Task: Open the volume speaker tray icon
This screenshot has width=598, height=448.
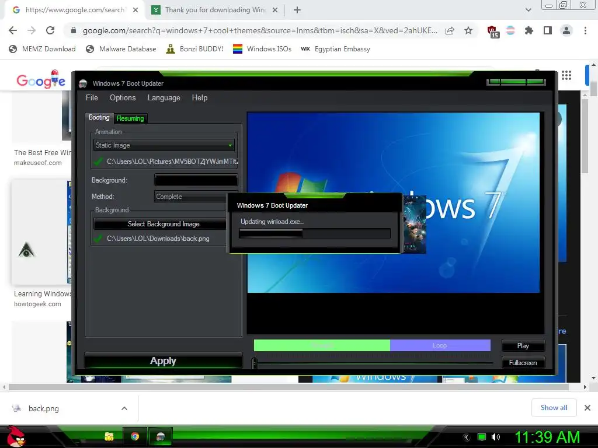Action: pos(496,437)
